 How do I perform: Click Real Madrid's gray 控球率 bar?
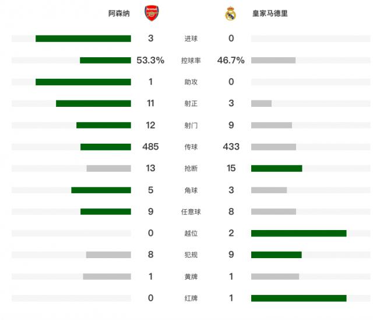pyautogui.click(x=273, y=60)
